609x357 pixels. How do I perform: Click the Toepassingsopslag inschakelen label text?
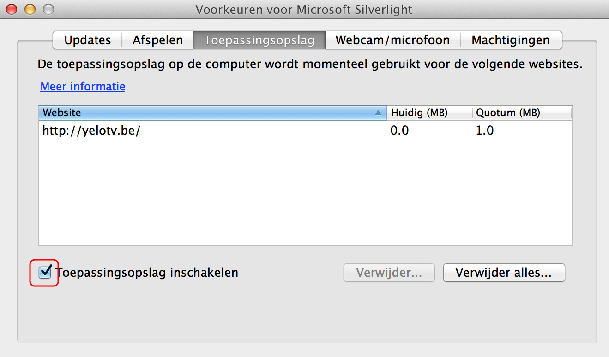pos(147,273)
